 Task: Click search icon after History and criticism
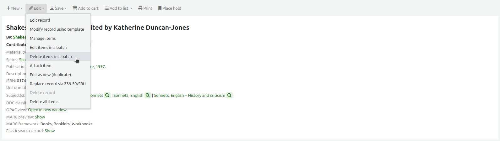[230, 95]
